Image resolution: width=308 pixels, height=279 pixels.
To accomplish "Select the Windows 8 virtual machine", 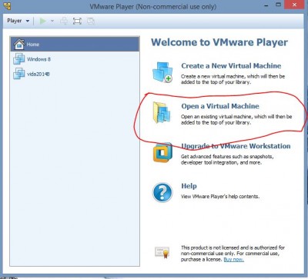I will (75, 59).
